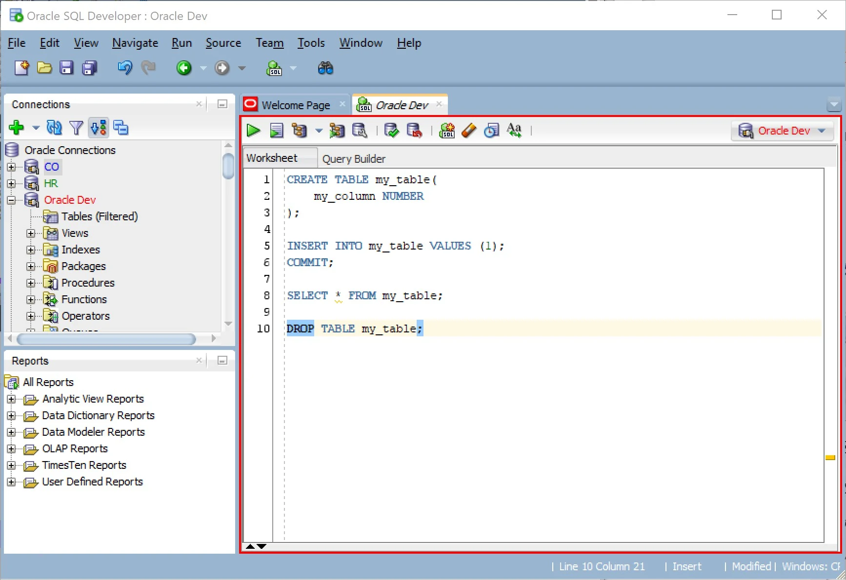The height and width of the screenshot is (580, 846).
Task: Select Tables (Filtered) in the tree
Action: [100, 216]
